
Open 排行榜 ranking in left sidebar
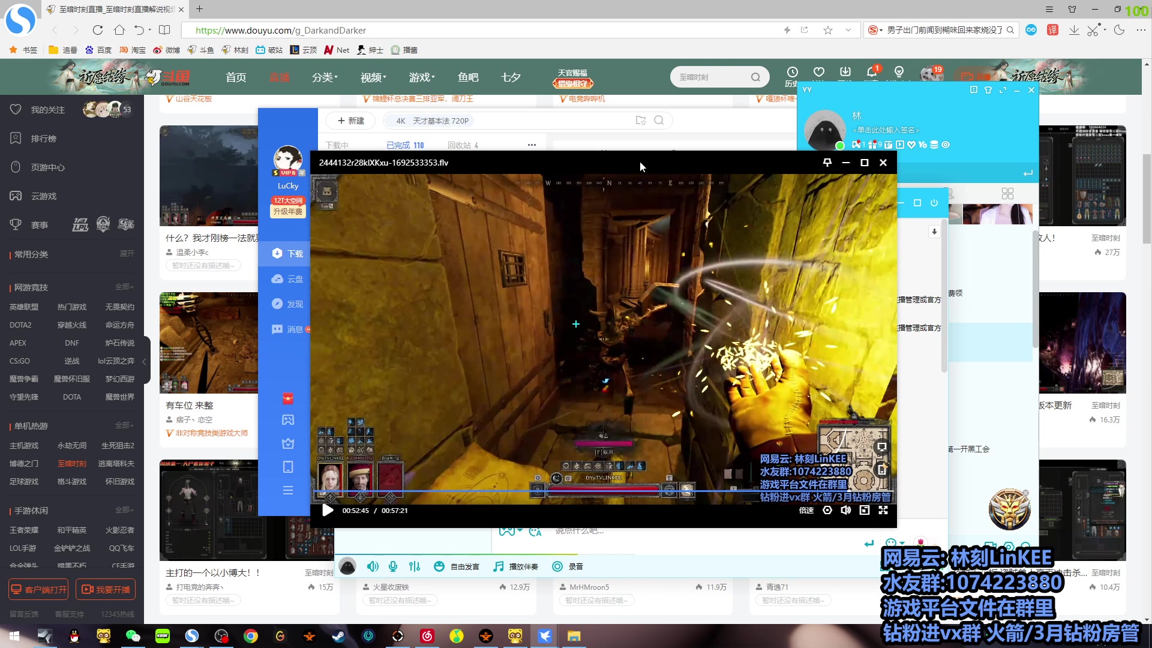[x=44, y=139]
